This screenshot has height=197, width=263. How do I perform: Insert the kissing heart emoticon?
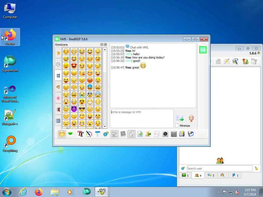pos(82,73)
